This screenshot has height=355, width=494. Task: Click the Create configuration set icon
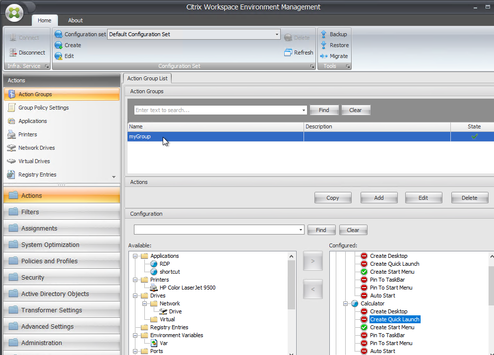[x=59, y=45]
